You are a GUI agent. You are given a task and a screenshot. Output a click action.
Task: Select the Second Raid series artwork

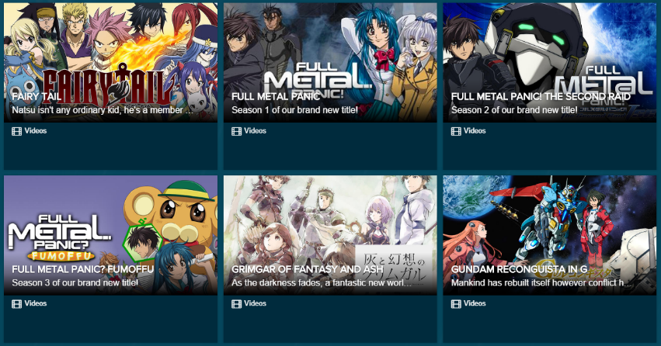[550, 62]
